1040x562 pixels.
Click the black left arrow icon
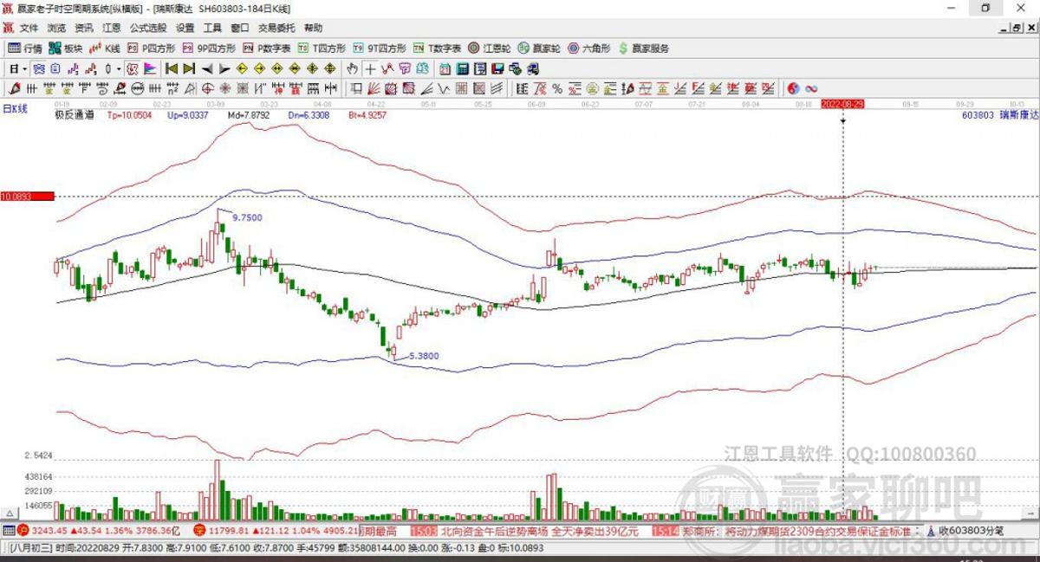(x=207, y=68)
